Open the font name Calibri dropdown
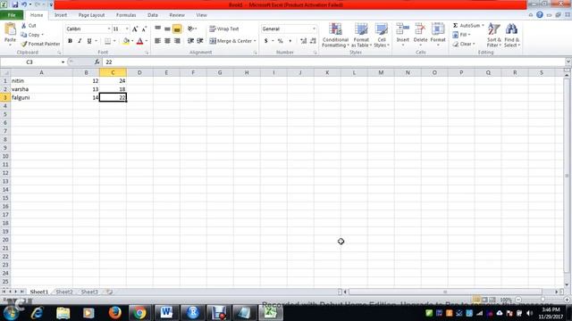Screen dimensions: 572x321 (109, 29)
